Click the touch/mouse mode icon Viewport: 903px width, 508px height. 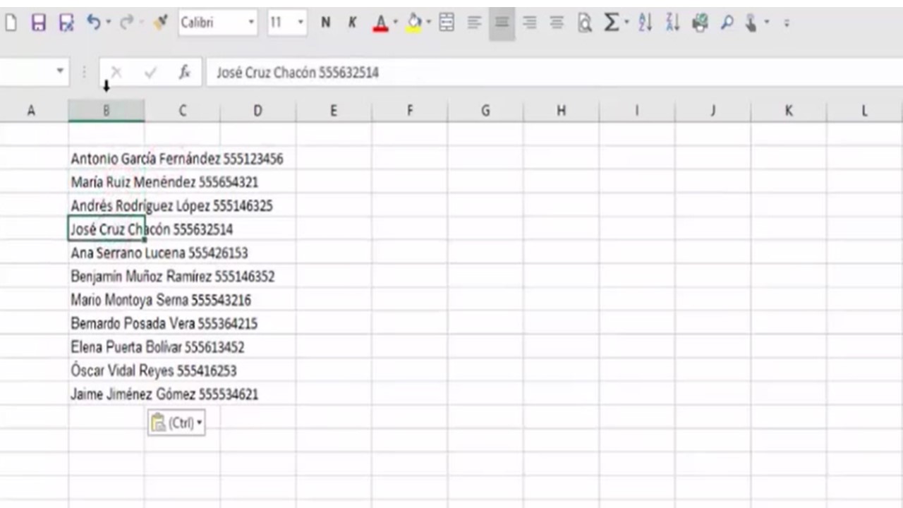751,23
